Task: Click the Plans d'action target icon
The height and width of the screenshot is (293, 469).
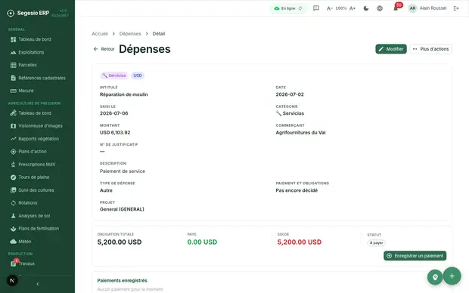Action: (x=13, y=152)
